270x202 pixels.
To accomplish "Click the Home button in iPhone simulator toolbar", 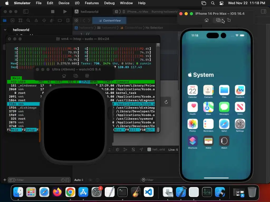I will [206, 20].
